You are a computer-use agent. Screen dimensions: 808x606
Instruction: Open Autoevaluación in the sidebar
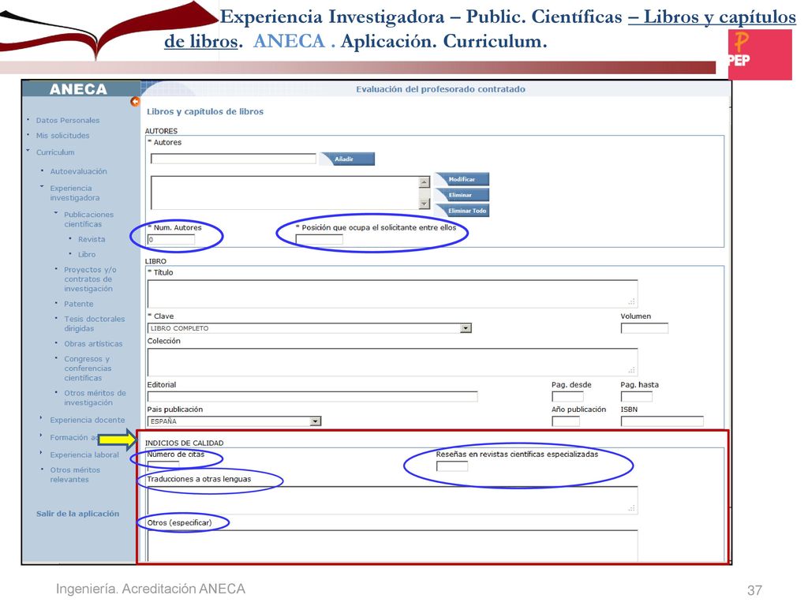[x=78, y=171]
